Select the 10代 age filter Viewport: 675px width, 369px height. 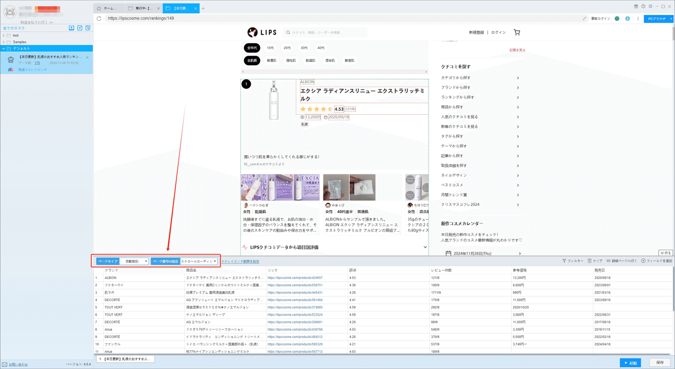pyautogui.click(x=271, y=48)
